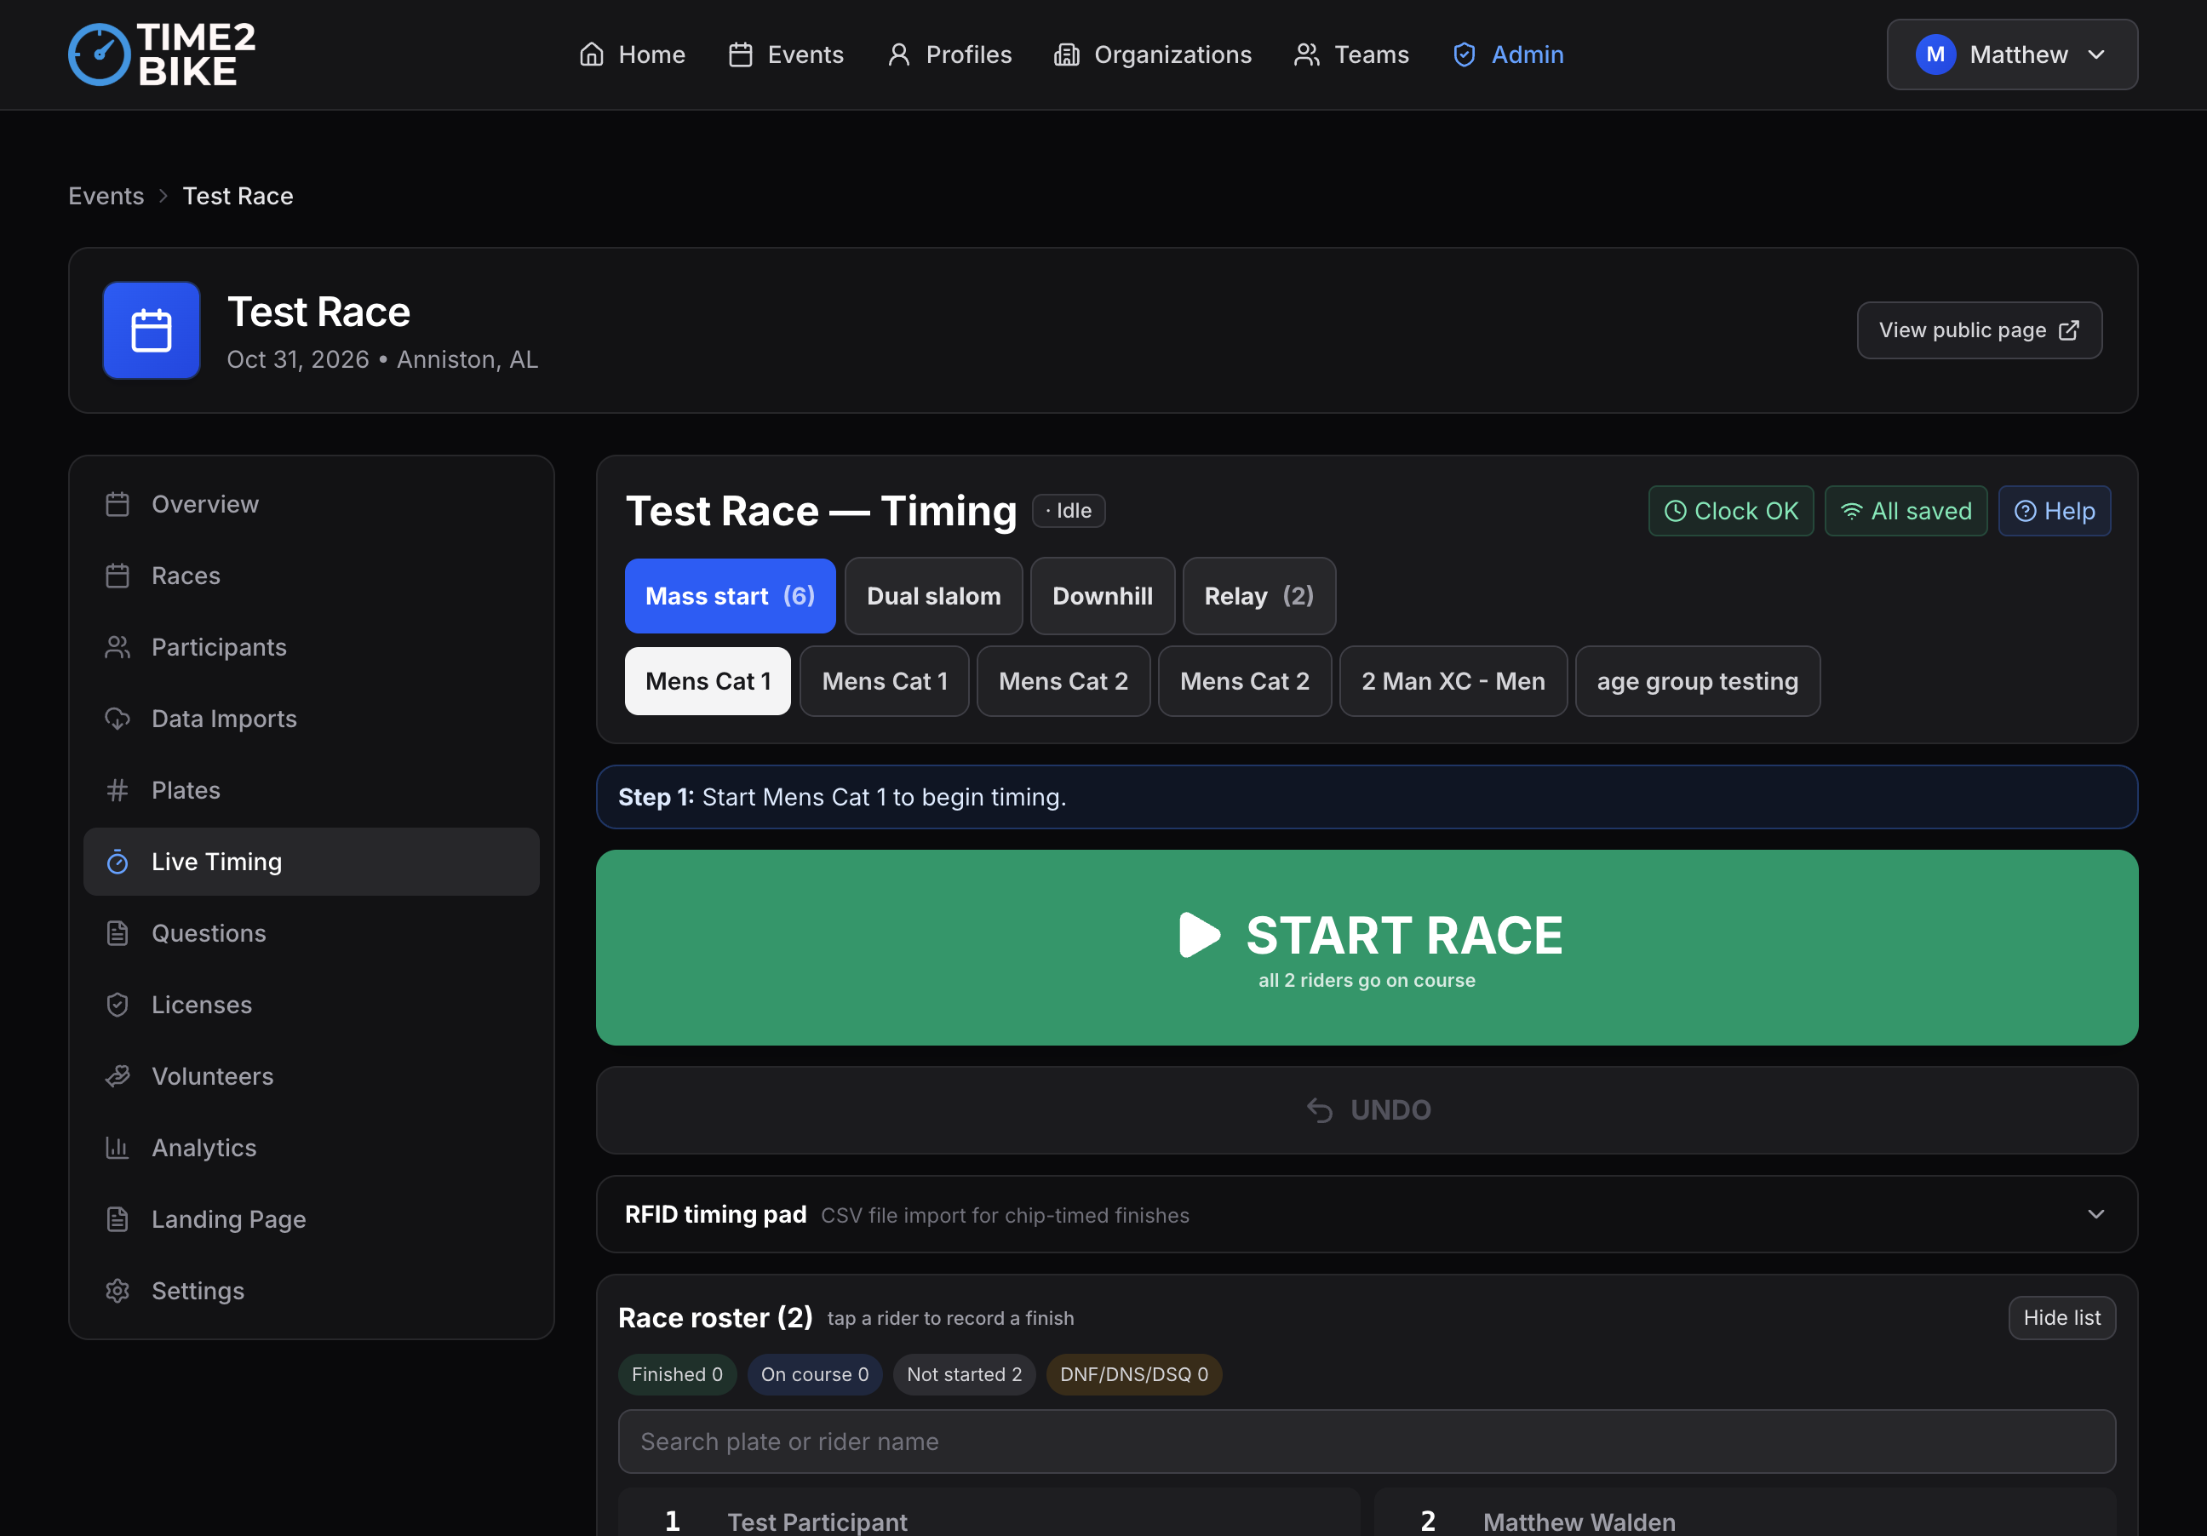Viewport: 2207px width, 1536px height.
Task: Click the blue calendar event icon
Action: pos(151,330)
